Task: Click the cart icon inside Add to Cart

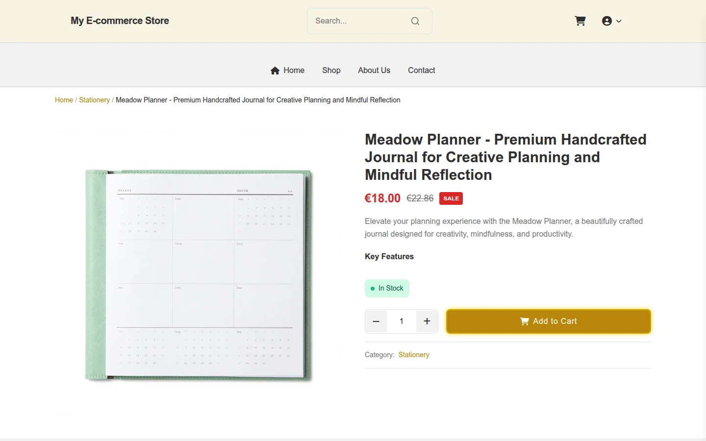Action: pos(524,321)
